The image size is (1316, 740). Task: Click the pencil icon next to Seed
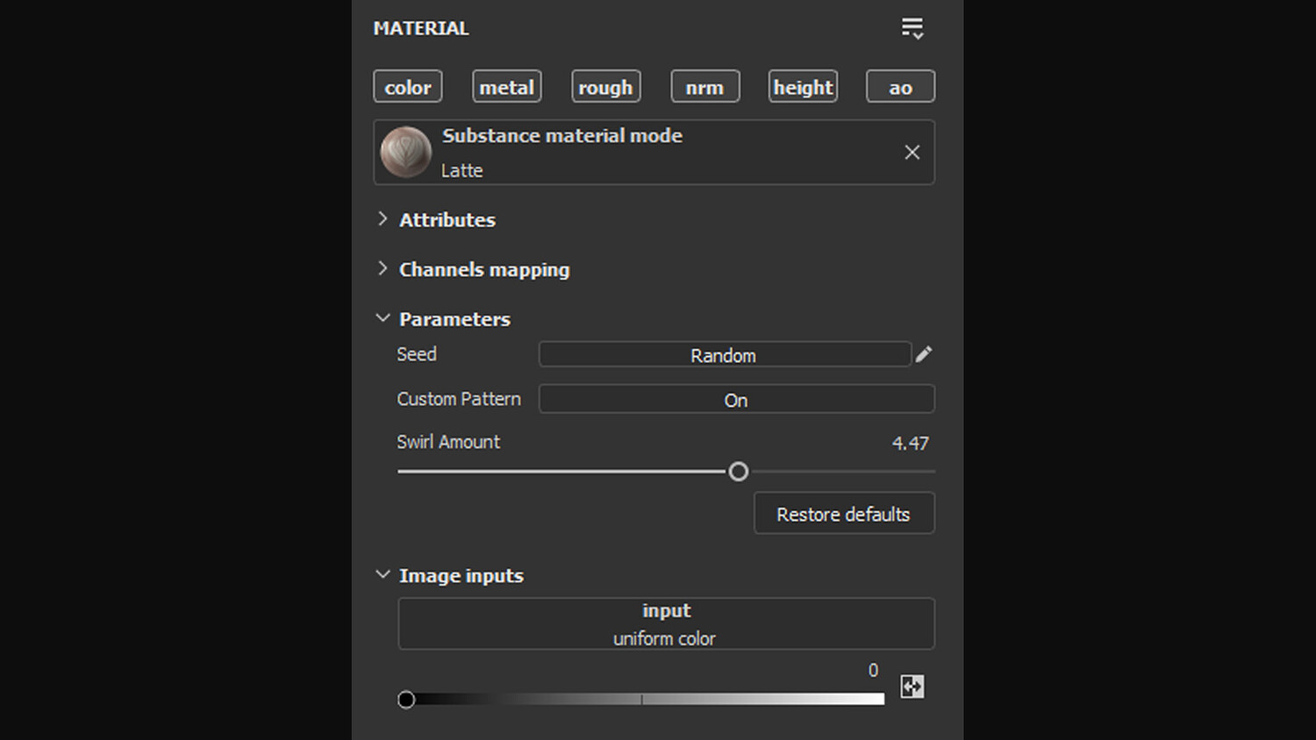924,354
